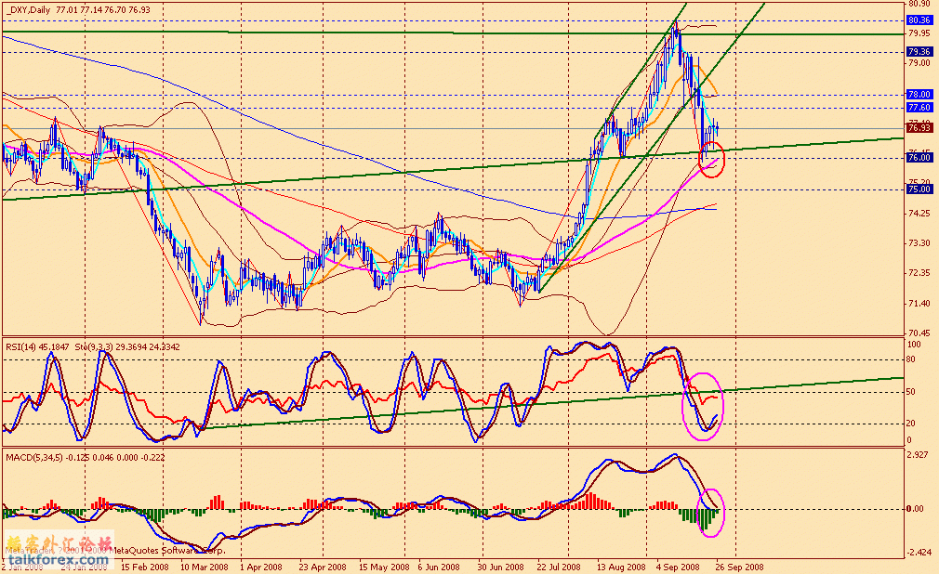This screenshot has height=574, width=939.
Task: Click the 78.00 highlighted price level label
Action: (x=919, y=95)
